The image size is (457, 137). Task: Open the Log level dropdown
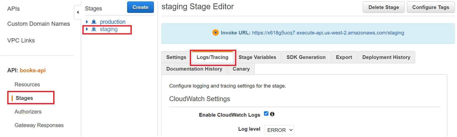279,130
